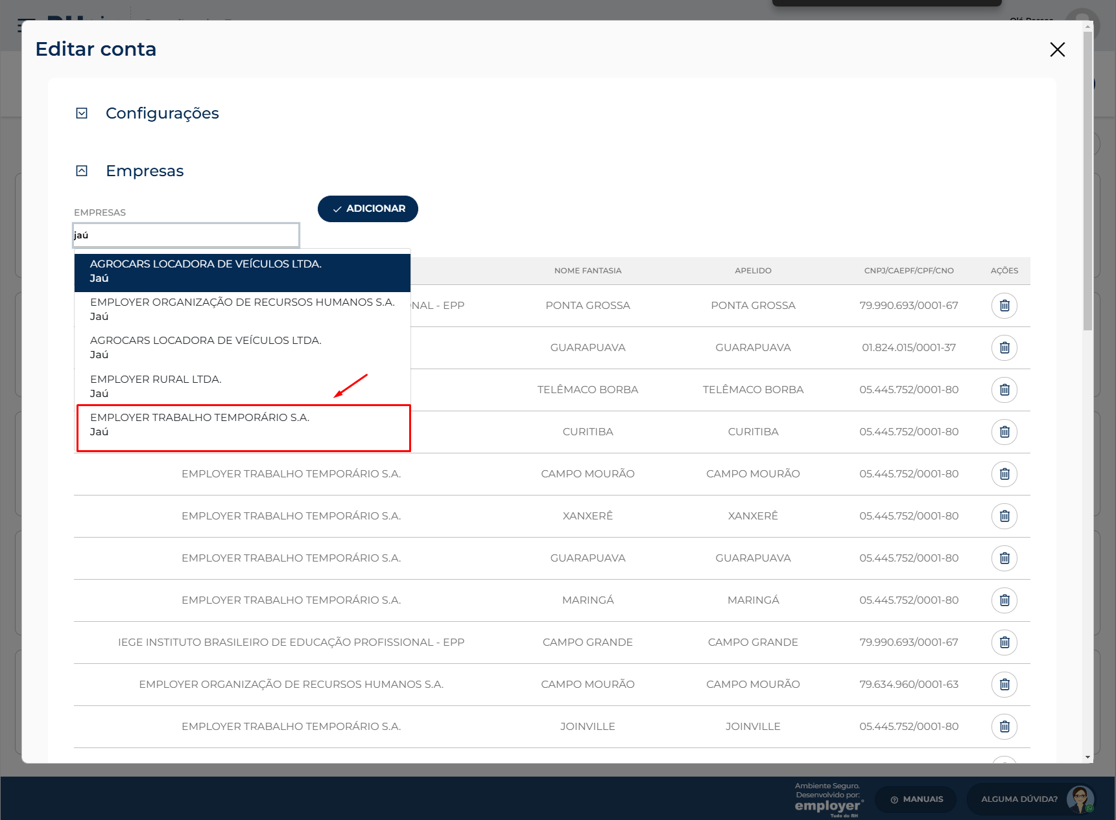Click the ADICIONAR button
This screenshot has width=1116, height=820.
pos(368,209)
